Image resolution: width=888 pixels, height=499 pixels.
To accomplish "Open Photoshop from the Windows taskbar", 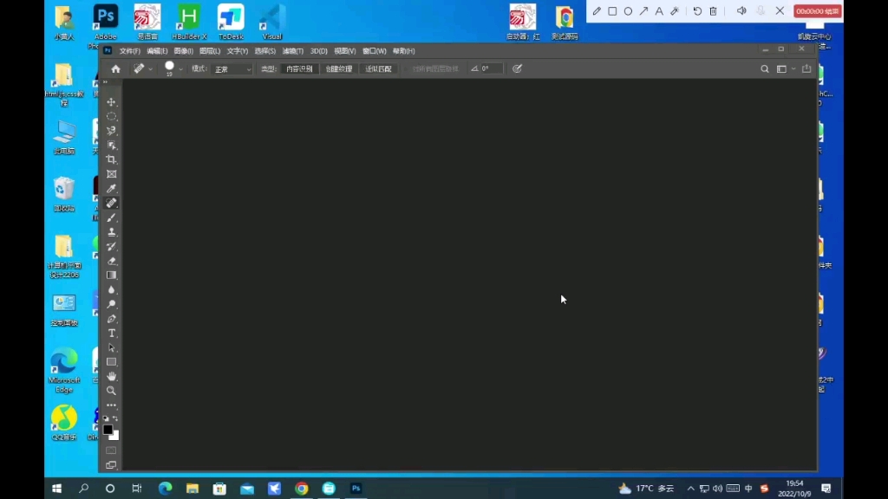I will 356,488.
